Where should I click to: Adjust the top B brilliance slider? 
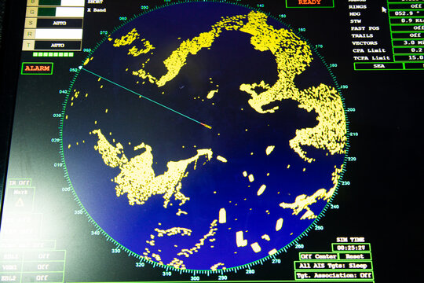click(x=61, y=2)
